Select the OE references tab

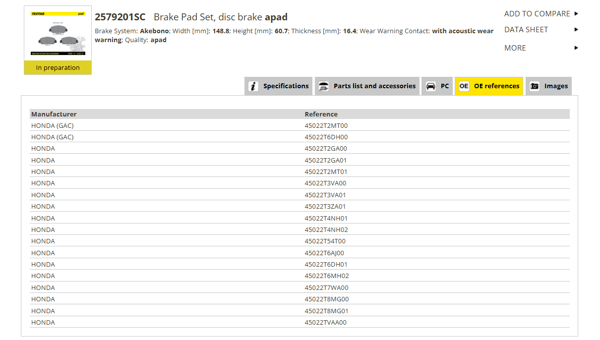(489, 86)
